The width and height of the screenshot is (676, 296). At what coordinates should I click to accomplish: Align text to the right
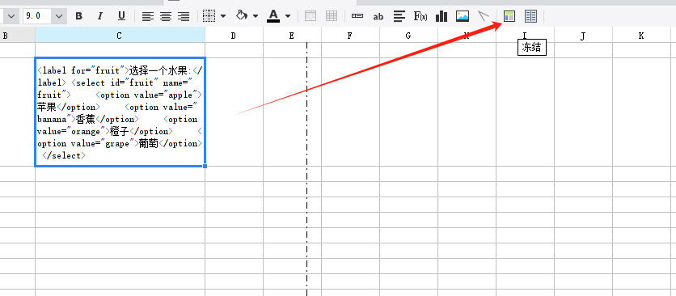pyautogui.click(x=184, y=16)
